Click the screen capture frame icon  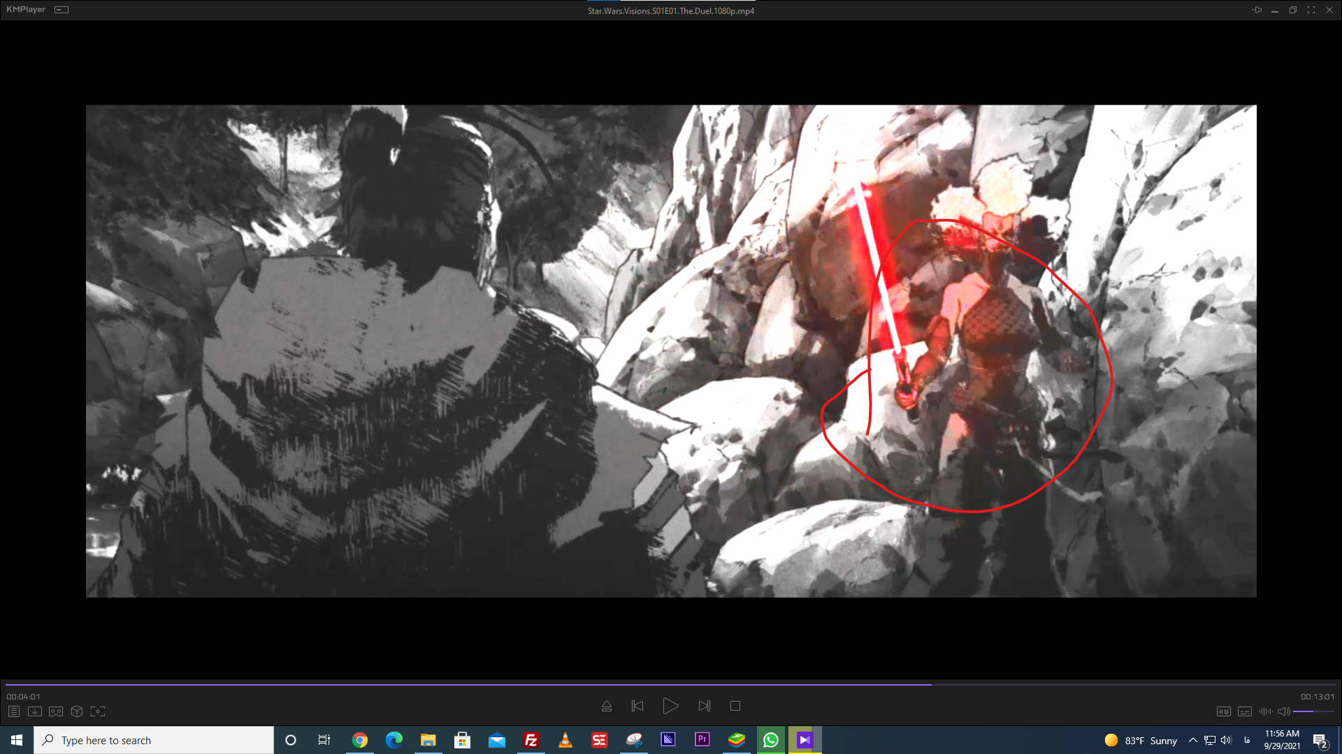(x=98, y=711)
